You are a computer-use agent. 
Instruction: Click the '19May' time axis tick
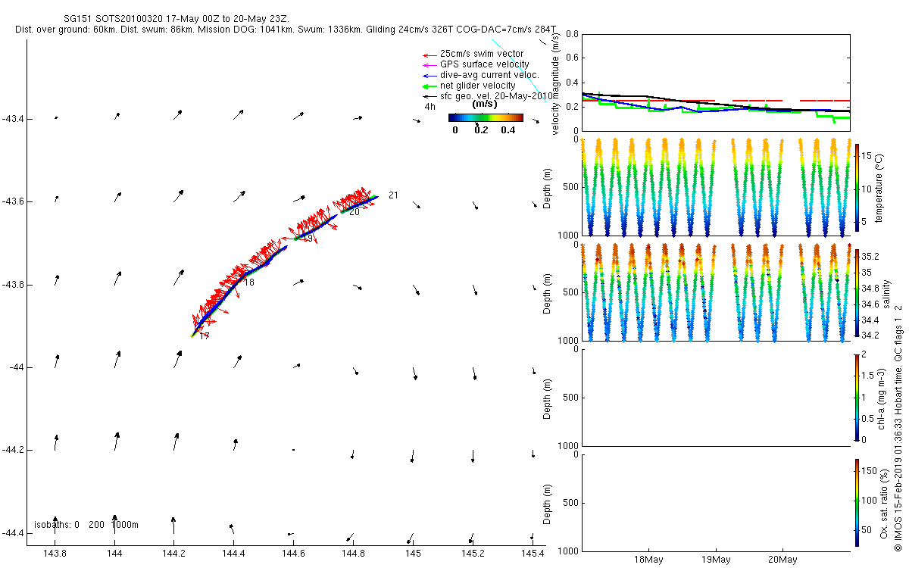pos(716,560)
